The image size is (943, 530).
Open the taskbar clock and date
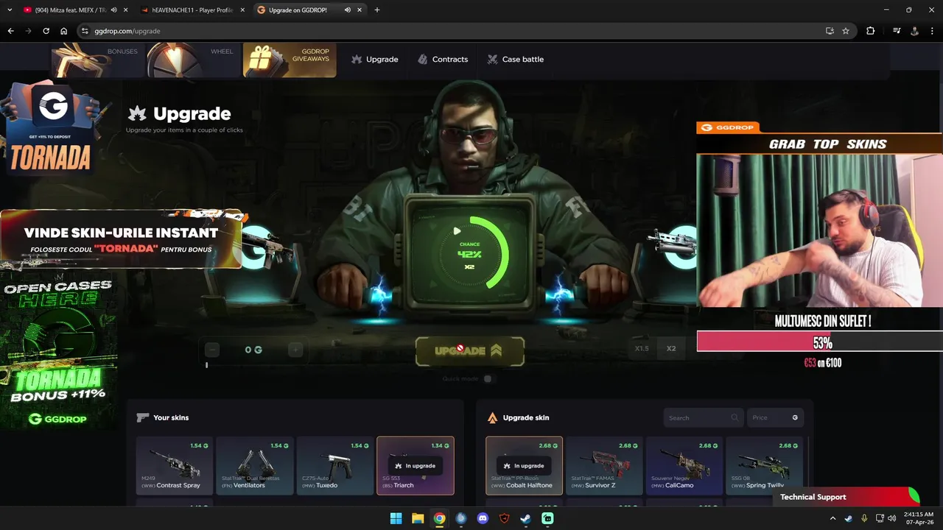coord(919,518)
